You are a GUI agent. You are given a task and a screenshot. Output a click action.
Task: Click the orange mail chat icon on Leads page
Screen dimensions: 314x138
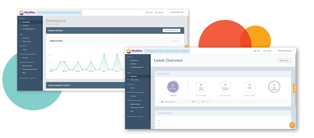(x=292, y=125)
